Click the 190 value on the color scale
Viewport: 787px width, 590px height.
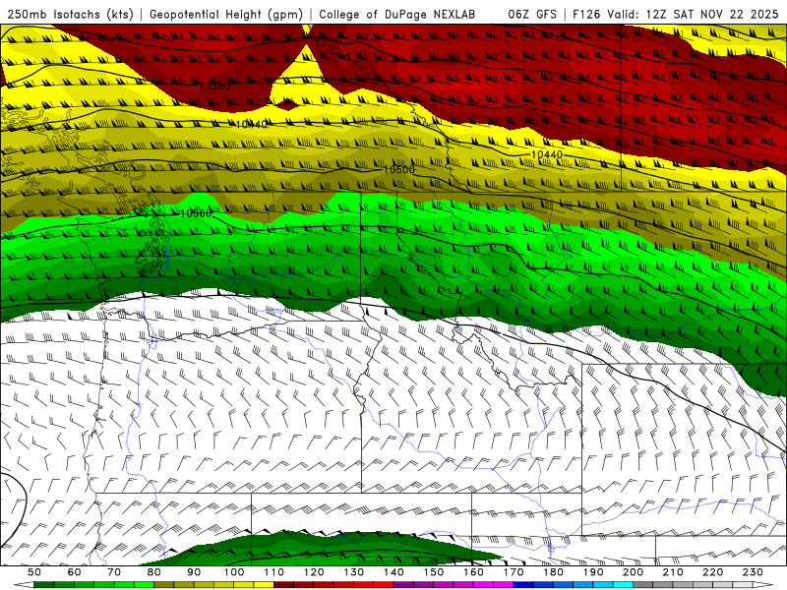(x=593, y=572)
